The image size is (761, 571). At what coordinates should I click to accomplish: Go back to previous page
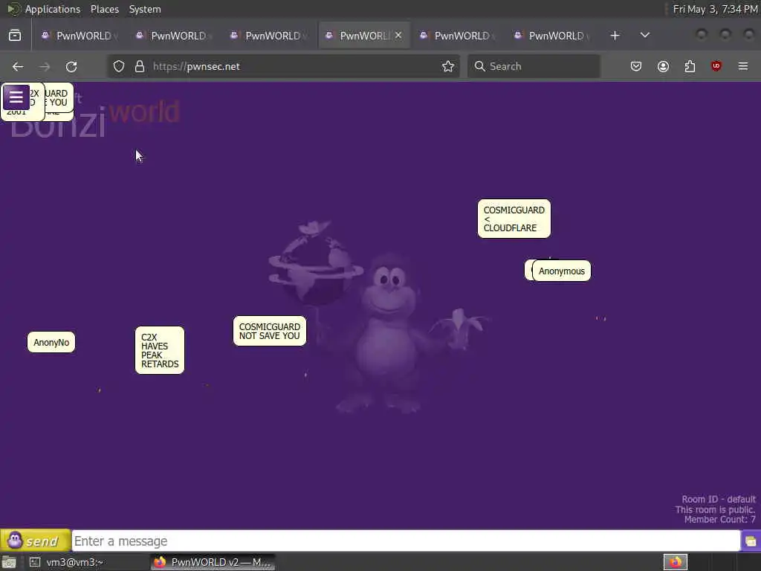point(18,66)
